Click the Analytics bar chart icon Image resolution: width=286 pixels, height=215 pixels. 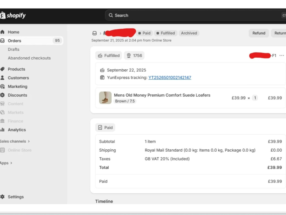2,130
